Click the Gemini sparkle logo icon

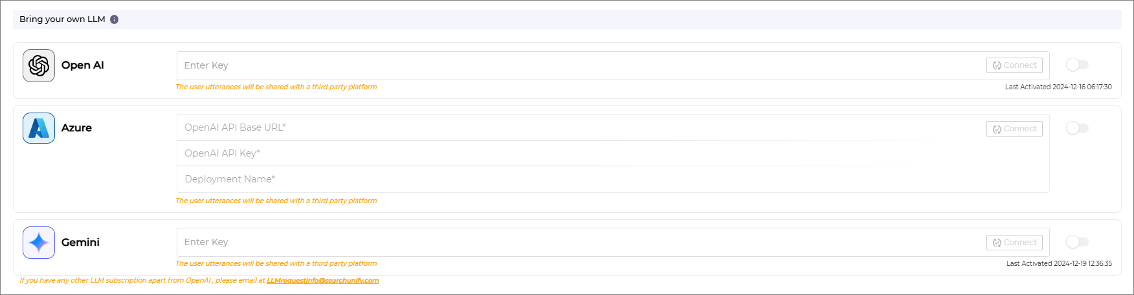click(x=39, y=243)
